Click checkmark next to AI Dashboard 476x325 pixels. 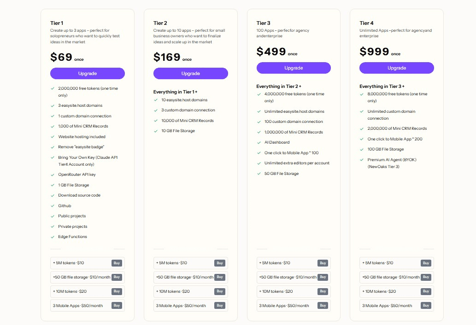click(259, 142)
